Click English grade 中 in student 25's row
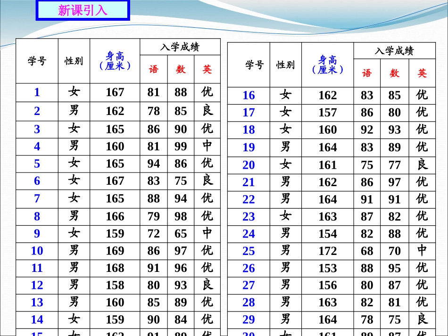This screenshot has height=336, width=448. click(422, 250)
